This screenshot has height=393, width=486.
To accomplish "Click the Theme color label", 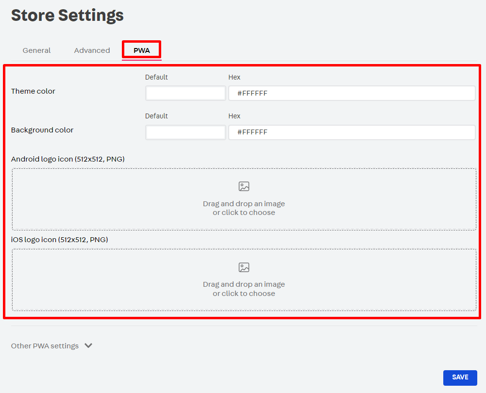I will tap(33, 91).
